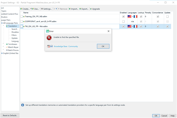Click the TM icon beside CORPORAT_en-fr_en-US_fr-FR.sdltm
Image resolution: width=177 pixels, height=118 pixels.
click(24, 22)
